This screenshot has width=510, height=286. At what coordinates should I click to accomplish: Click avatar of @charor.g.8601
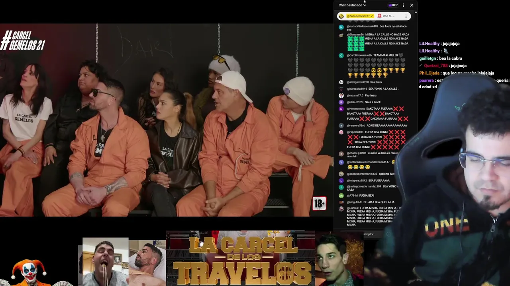click(x=341, y=154)
